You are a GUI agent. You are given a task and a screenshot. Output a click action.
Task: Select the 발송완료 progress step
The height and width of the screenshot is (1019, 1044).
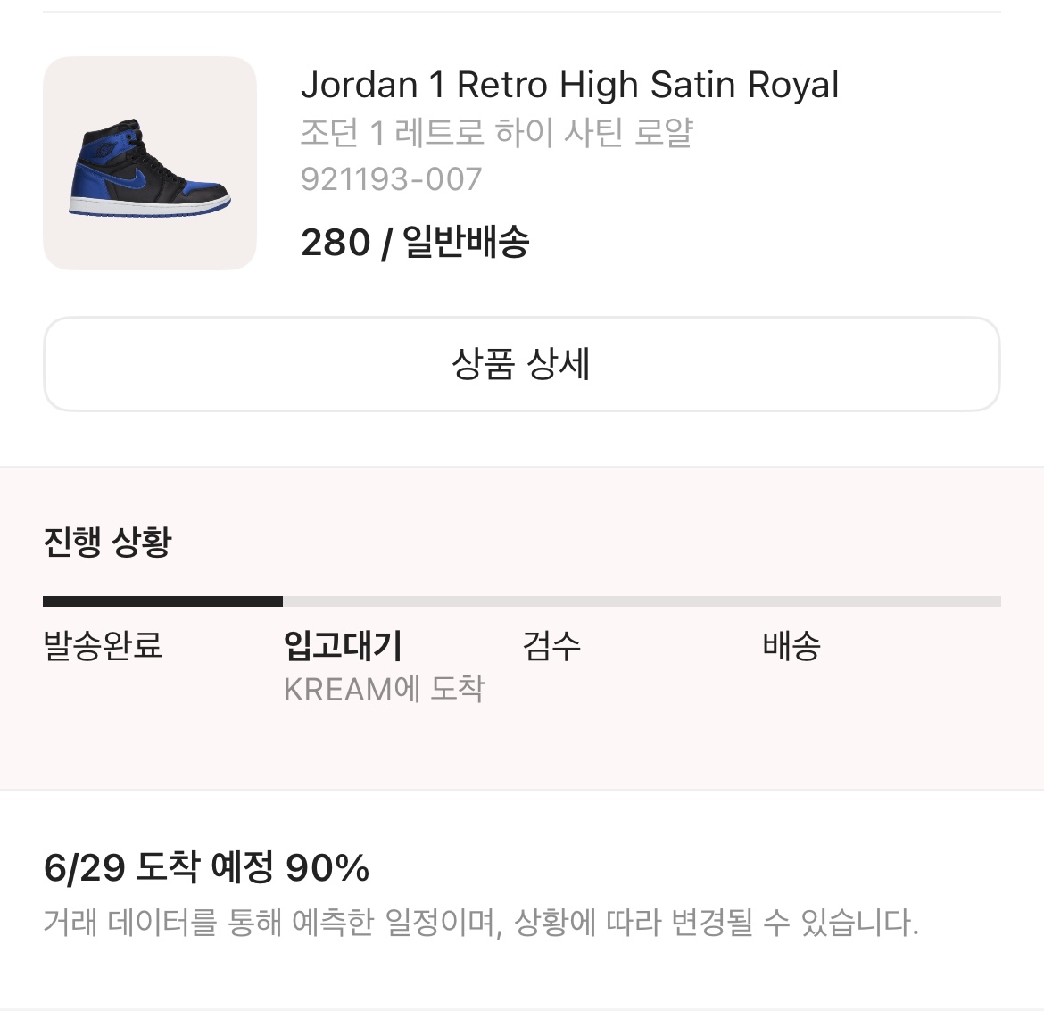[103, 645]
